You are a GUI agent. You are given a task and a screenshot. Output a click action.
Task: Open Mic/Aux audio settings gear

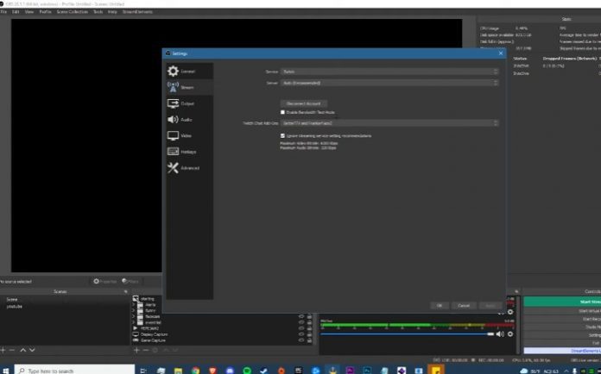tap(510, 334)
